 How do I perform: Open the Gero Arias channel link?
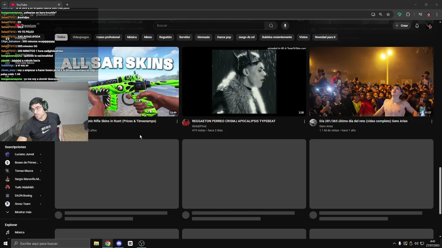coord(326,126)
